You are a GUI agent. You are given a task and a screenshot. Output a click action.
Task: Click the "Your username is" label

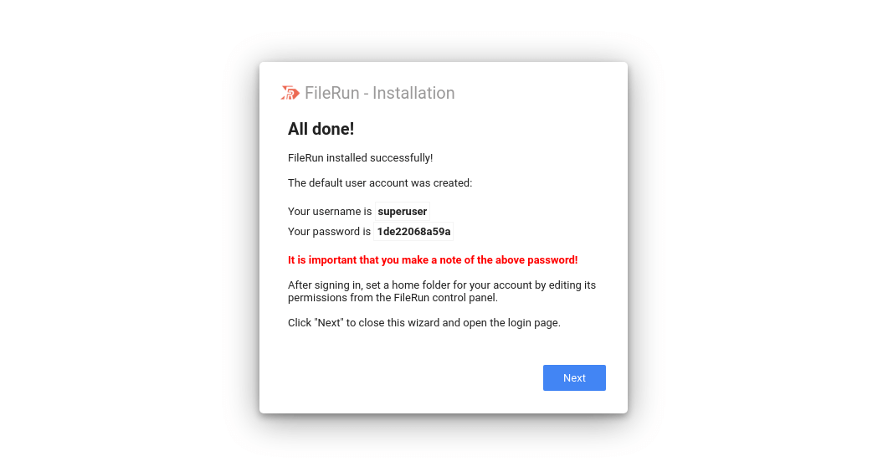pyautogui.click(x=330, y=212)
